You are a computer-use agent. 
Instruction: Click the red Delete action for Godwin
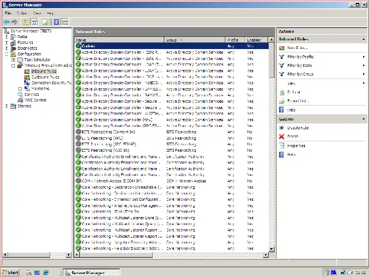[293, 136]
